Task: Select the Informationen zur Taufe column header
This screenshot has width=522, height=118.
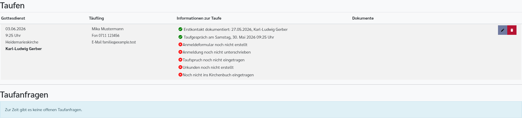Action: coord(199,18)
